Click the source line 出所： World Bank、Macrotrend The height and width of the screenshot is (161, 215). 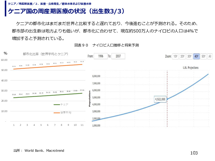click(39, 151)
